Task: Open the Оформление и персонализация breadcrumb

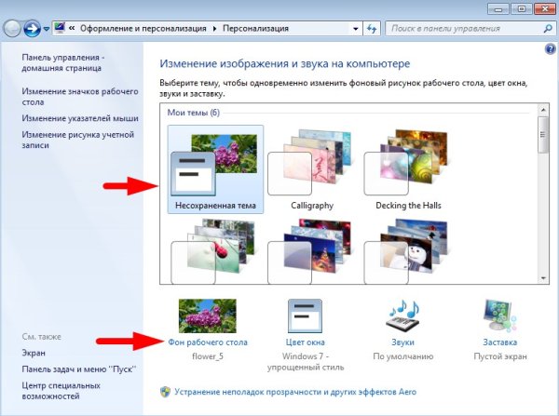Action: coord(143,28)
